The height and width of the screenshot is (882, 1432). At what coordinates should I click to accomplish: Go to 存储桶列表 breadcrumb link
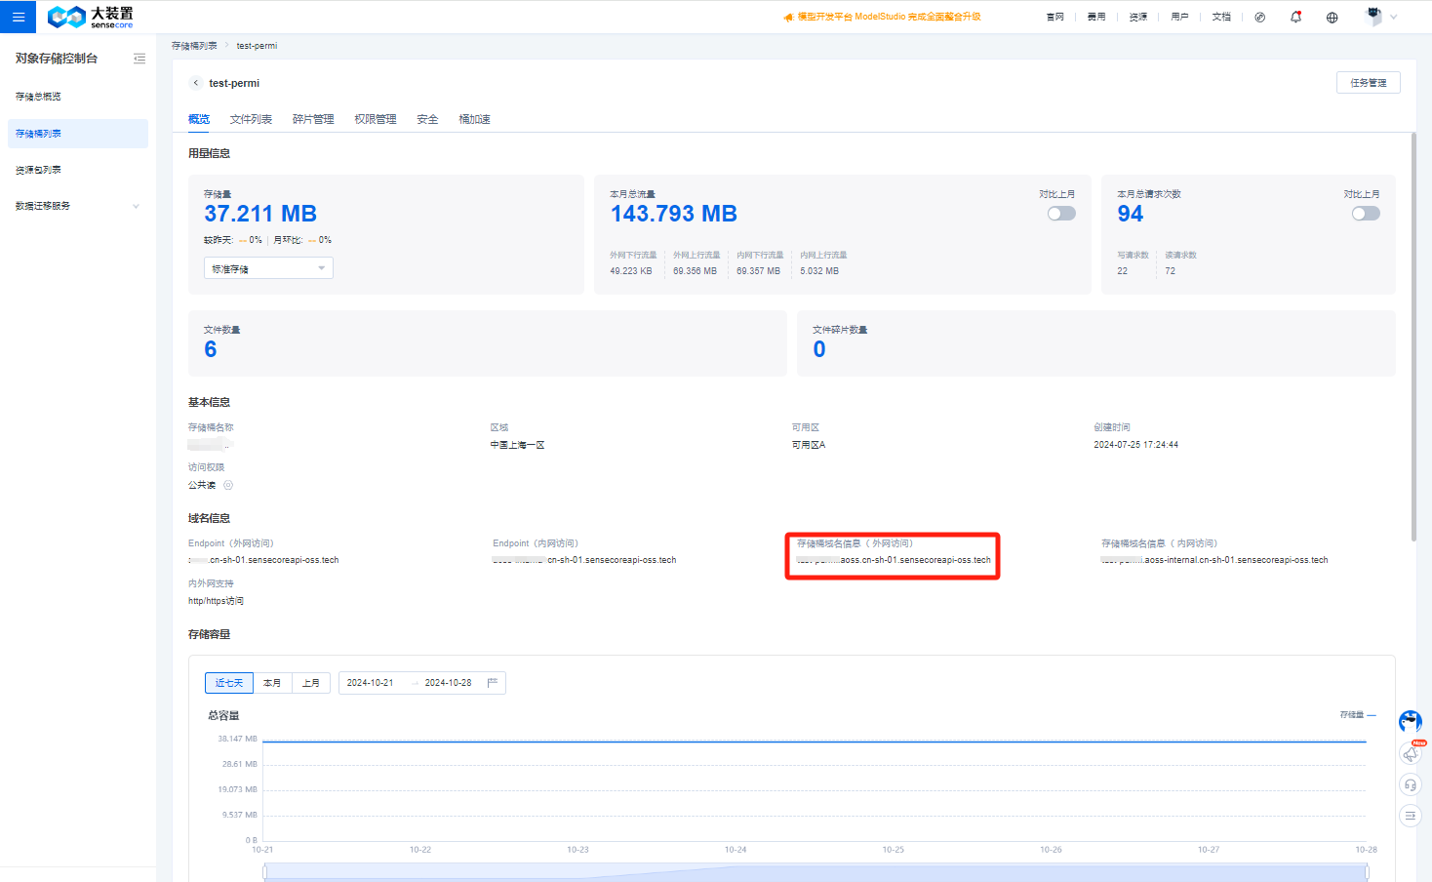pos(194,46)
